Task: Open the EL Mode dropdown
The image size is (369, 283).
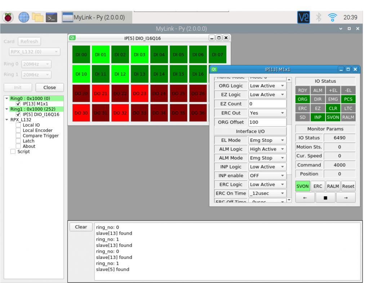Action: click(267, 140)
